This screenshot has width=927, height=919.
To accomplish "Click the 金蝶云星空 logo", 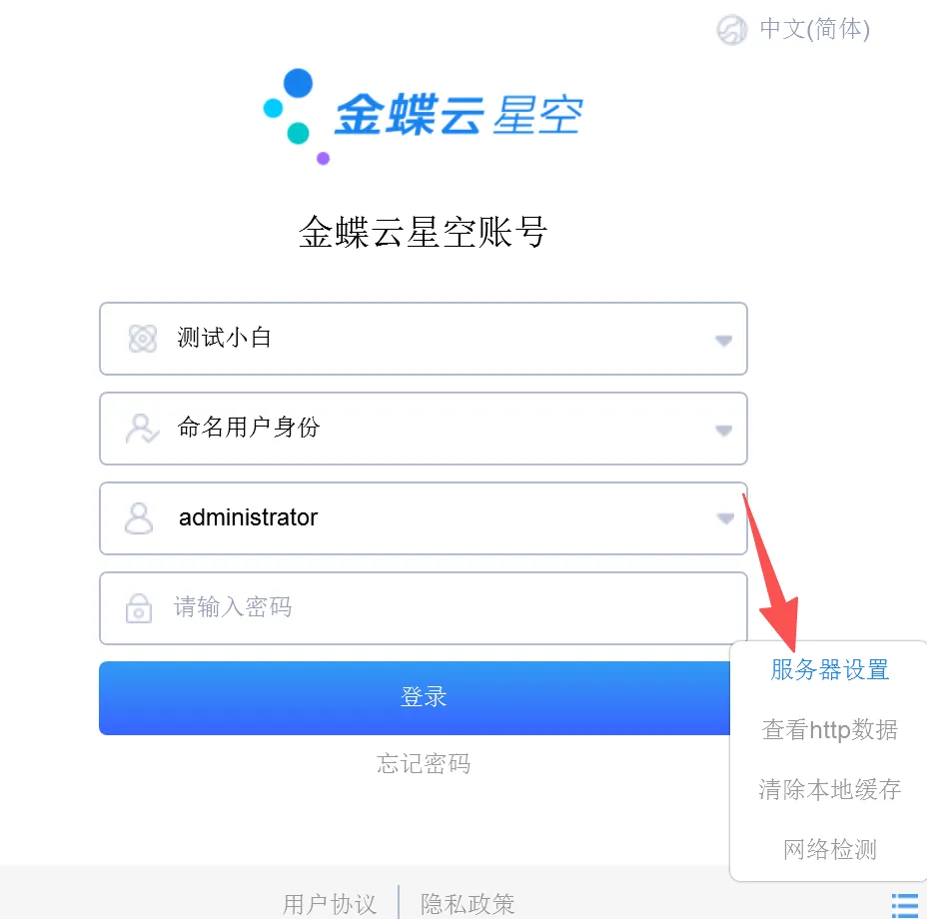I will point(423,116).
